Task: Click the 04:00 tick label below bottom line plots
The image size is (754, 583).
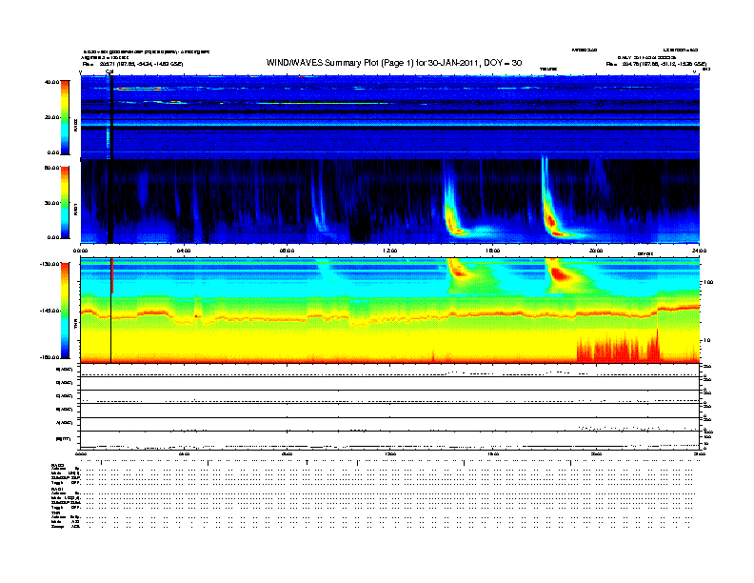Action: click(x=183, y=454)
